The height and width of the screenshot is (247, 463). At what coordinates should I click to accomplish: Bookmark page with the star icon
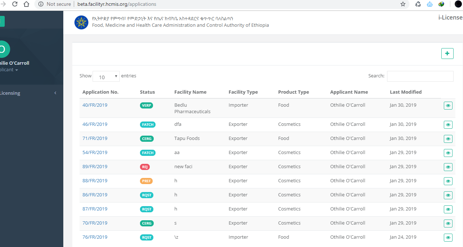click(x=403, y=4)
